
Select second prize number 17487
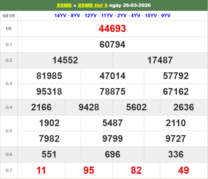click(x=160, y=60)
